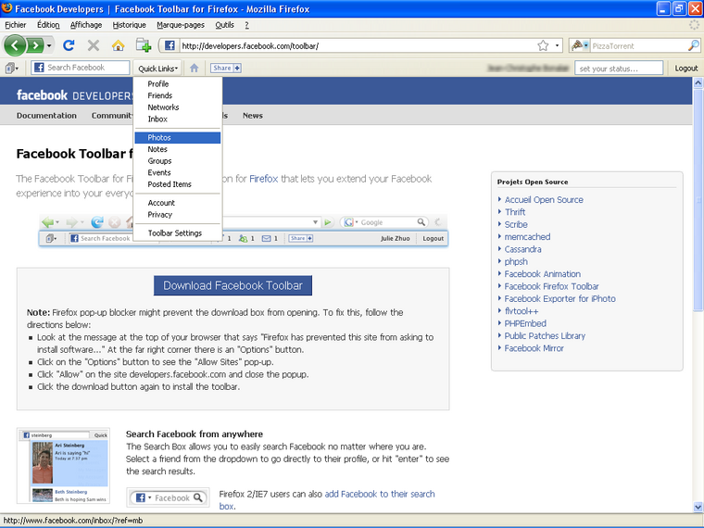Open the Fichier menu
Screen dimensions: 704x528
[x=15, y=25]
